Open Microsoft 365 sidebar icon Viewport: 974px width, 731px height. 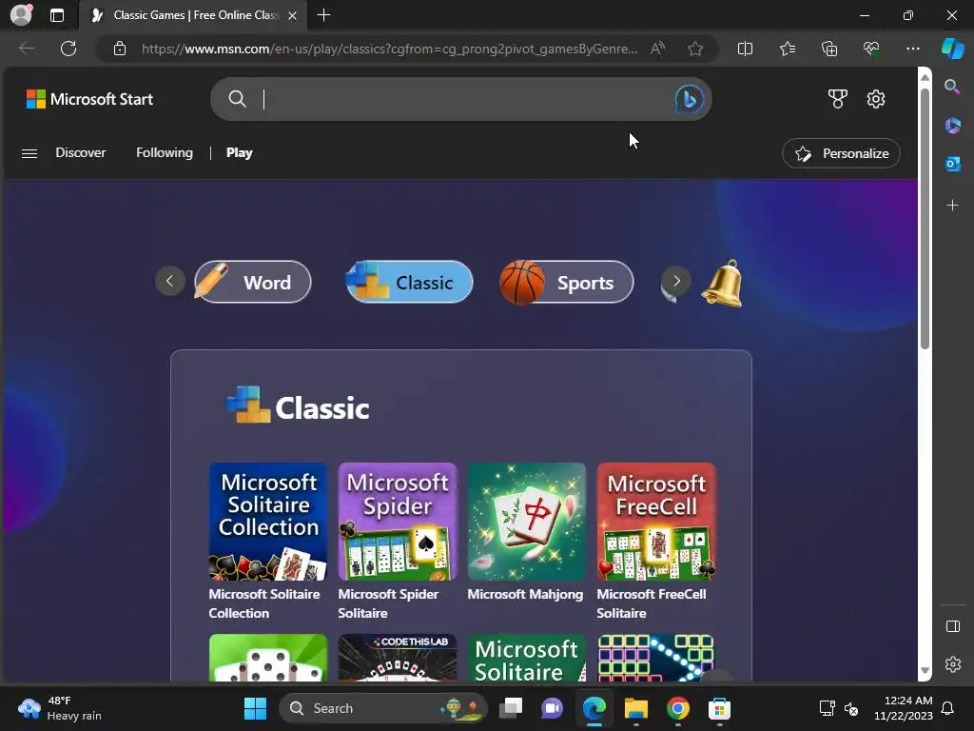point(952,125)
